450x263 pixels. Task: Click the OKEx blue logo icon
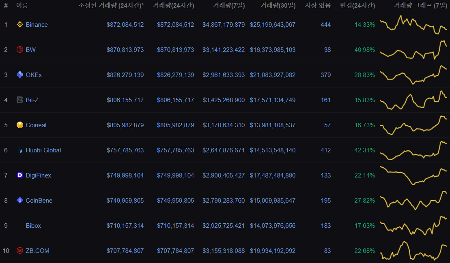tap(20, 75)
